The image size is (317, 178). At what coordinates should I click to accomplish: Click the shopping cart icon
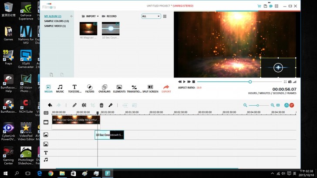pyautogui.click(x=259, y=6)
